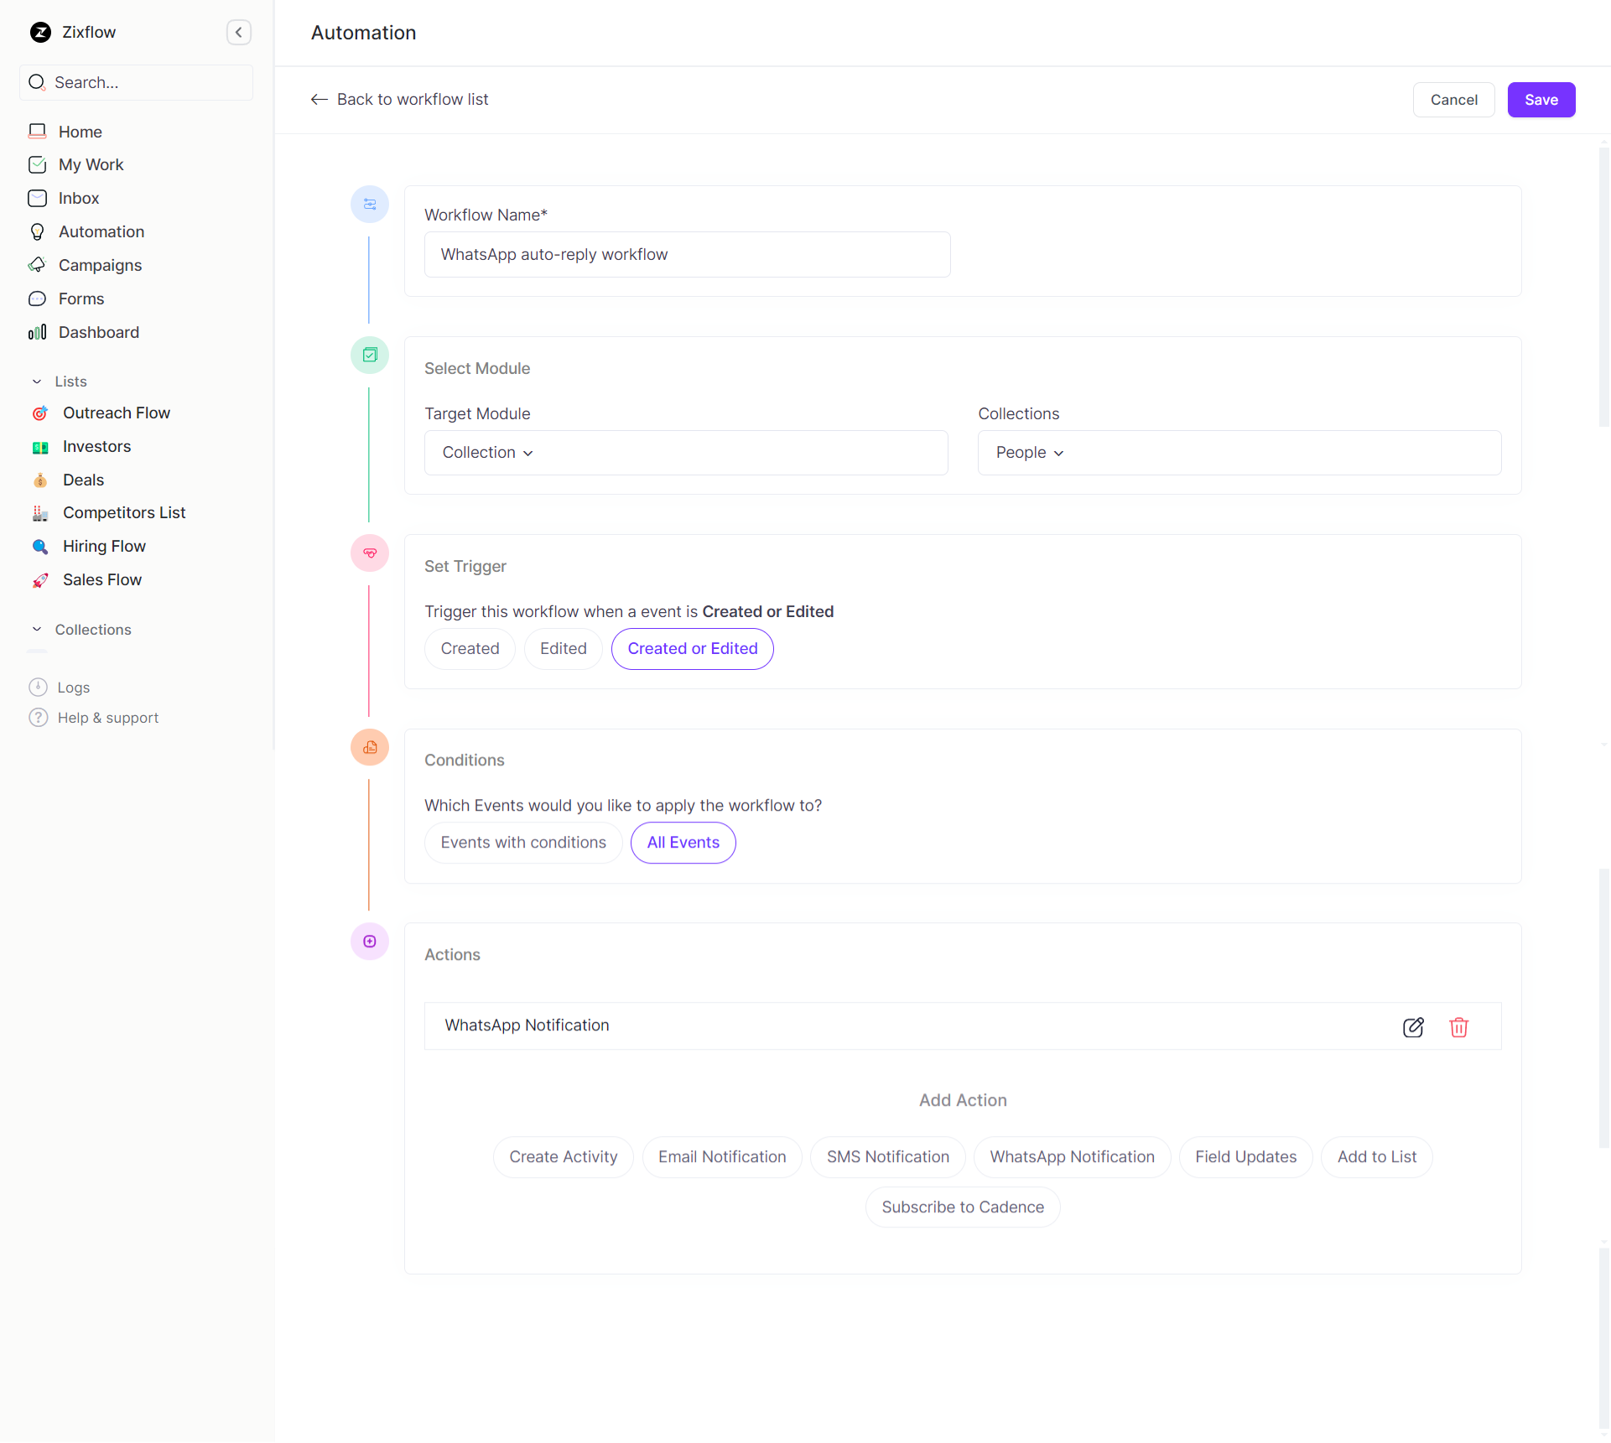
Task: Select the Edited trigger option
Action: [x=563, y=649]
